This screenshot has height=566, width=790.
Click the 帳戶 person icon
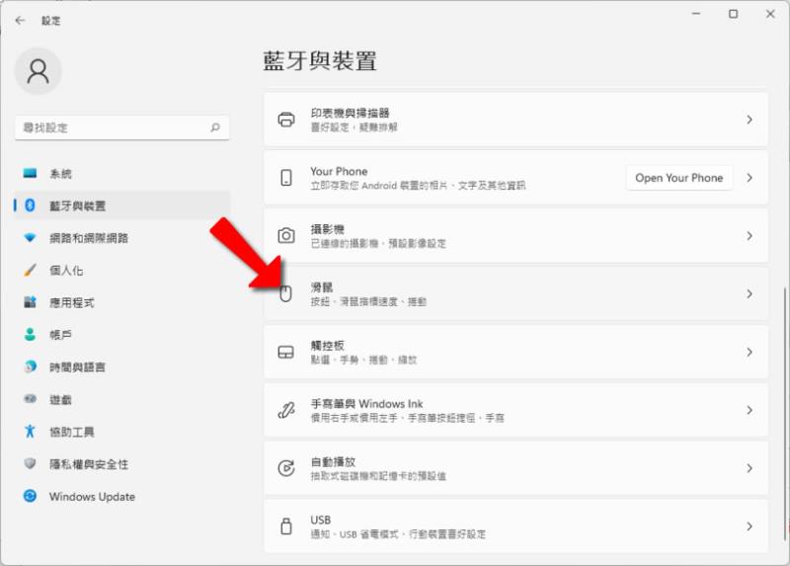(30, 334)
